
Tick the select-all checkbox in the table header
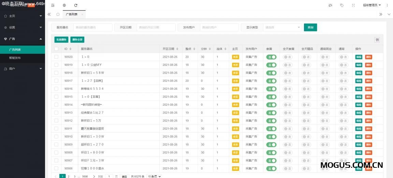tap(56, 49)
